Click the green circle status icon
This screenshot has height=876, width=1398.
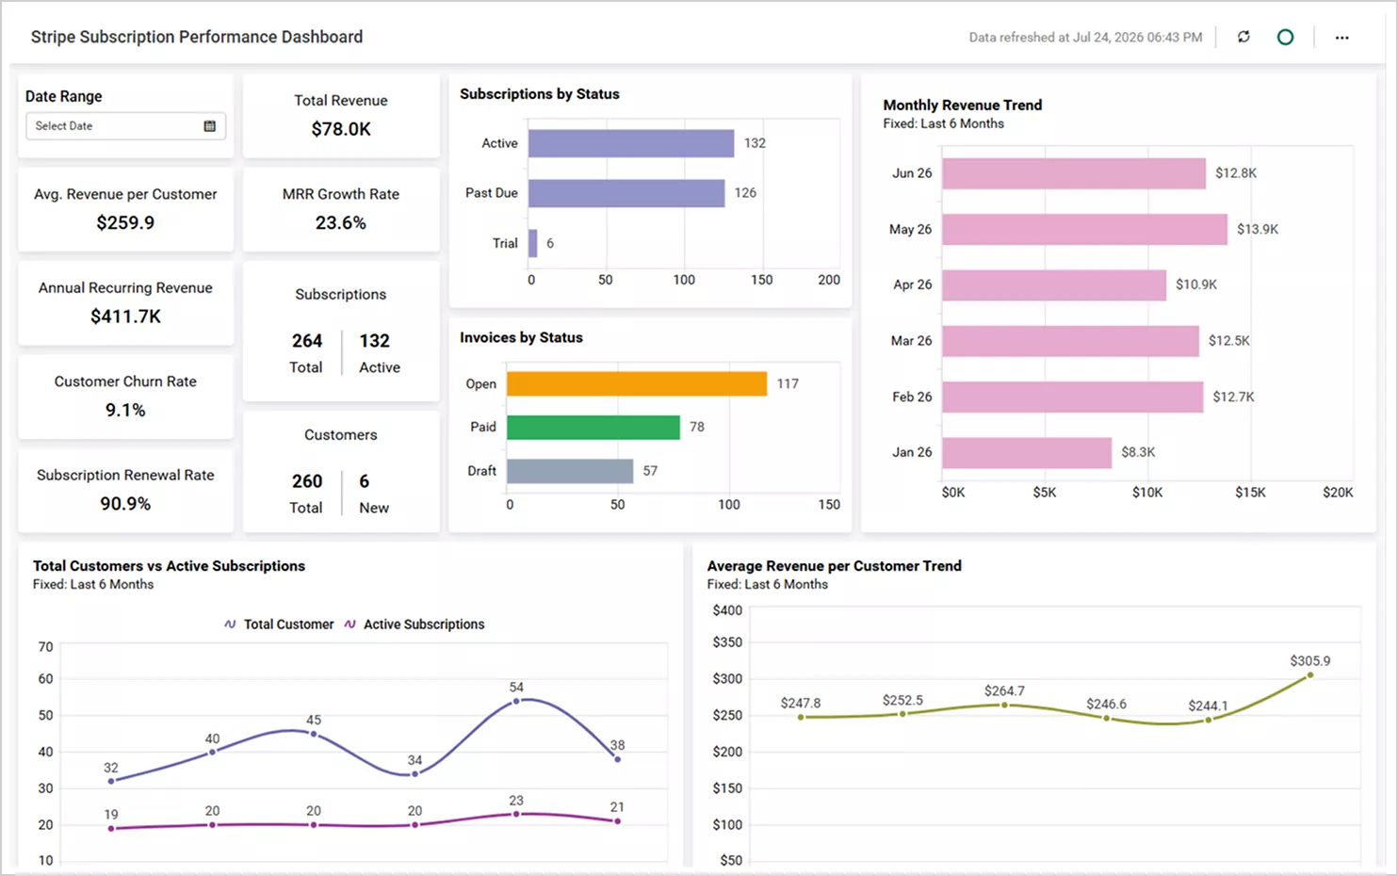tap(1285, 37)
